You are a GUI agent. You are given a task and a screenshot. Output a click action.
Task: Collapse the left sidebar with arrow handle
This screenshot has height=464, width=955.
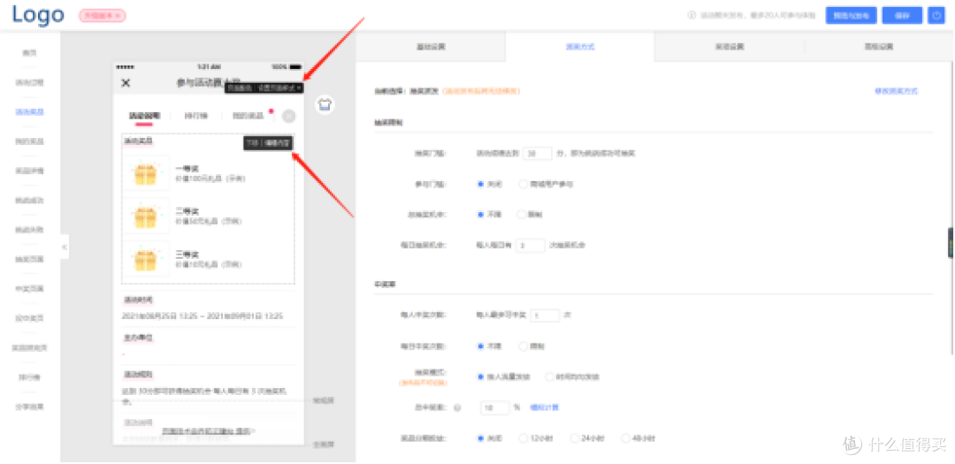[x=65, y=247]
